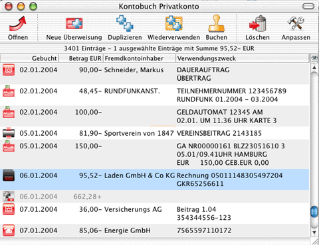
Task: Click printer icon of Sportverein von 1847
Action: point(9,132)
